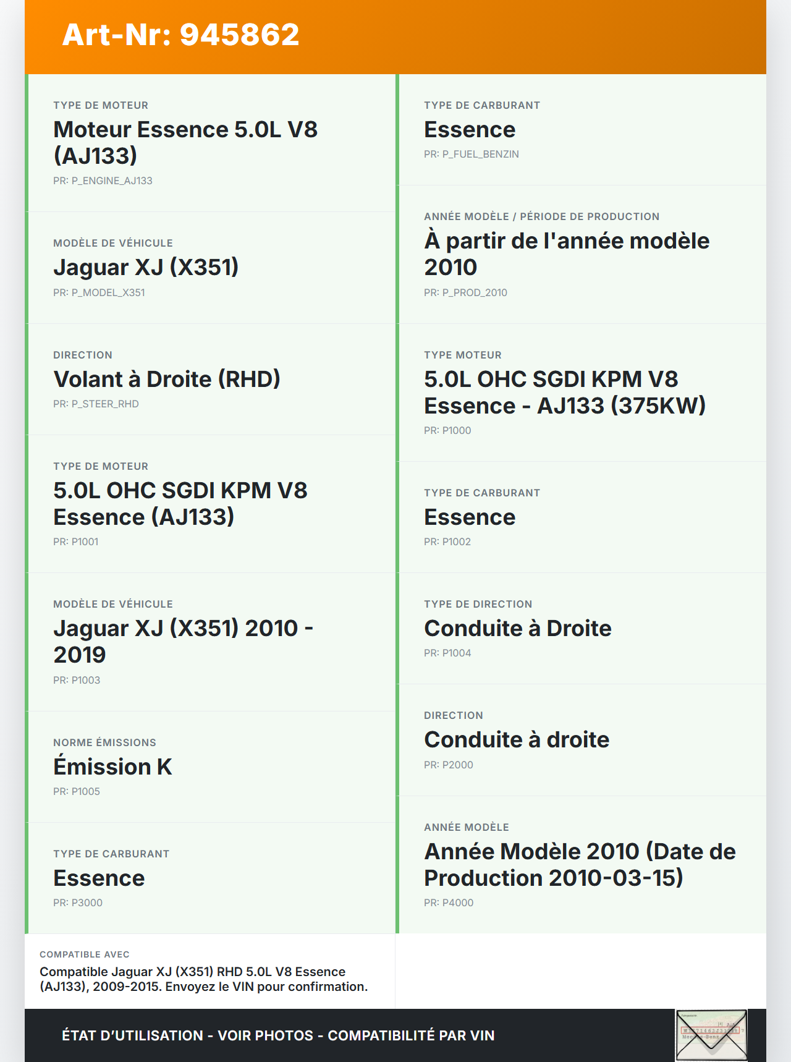
Task: Click the Émission K norm entry
Action: [112, 767]
